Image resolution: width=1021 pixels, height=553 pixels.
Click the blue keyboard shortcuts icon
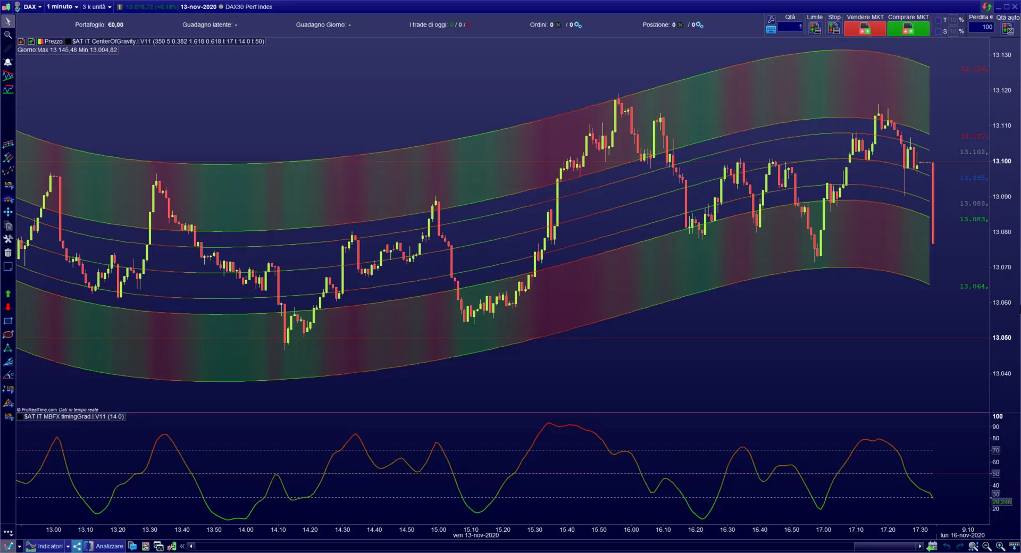point(771,30)
